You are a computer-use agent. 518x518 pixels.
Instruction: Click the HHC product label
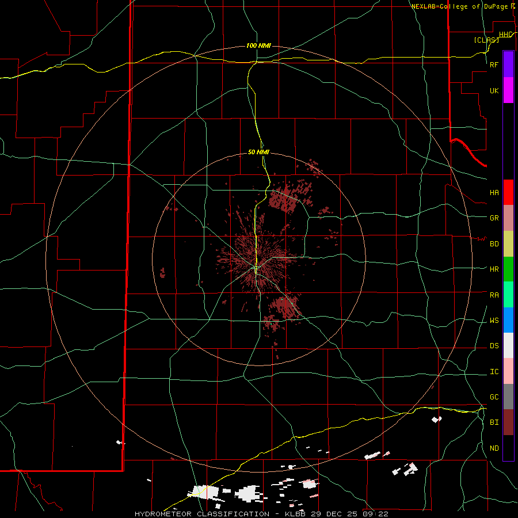point(506,35)
